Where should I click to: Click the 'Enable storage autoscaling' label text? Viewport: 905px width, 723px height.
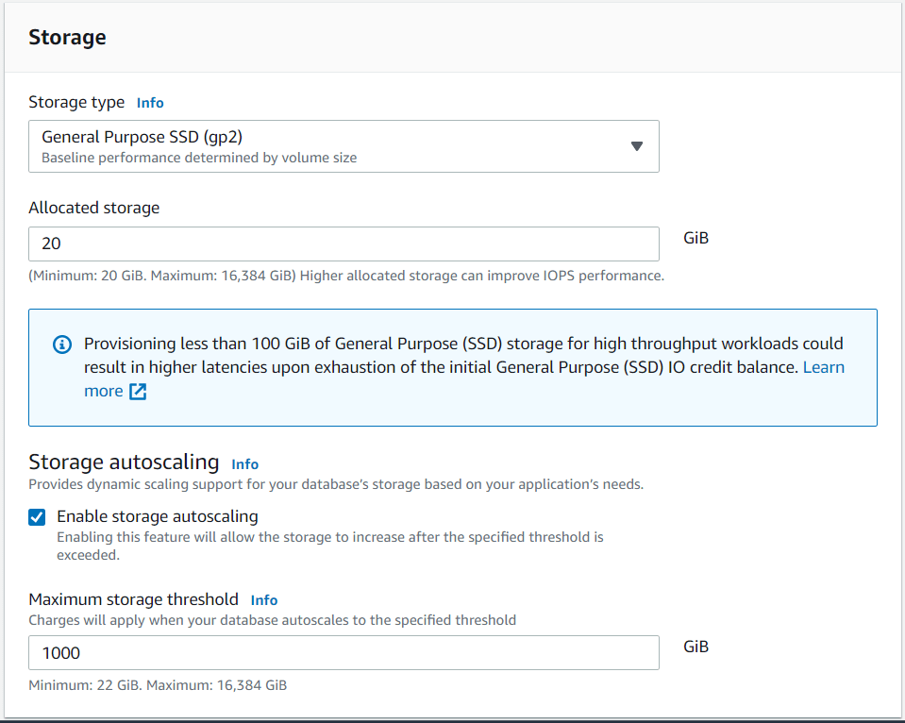pos(158,516)
